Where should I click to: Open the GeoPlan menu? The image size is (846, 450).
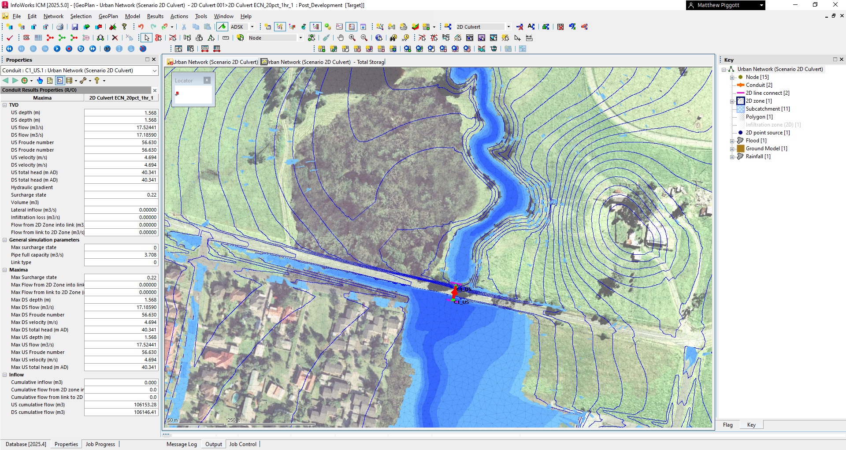[108, 16]
